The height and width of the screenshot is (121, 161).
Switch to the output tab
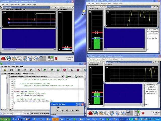(18, 73)
